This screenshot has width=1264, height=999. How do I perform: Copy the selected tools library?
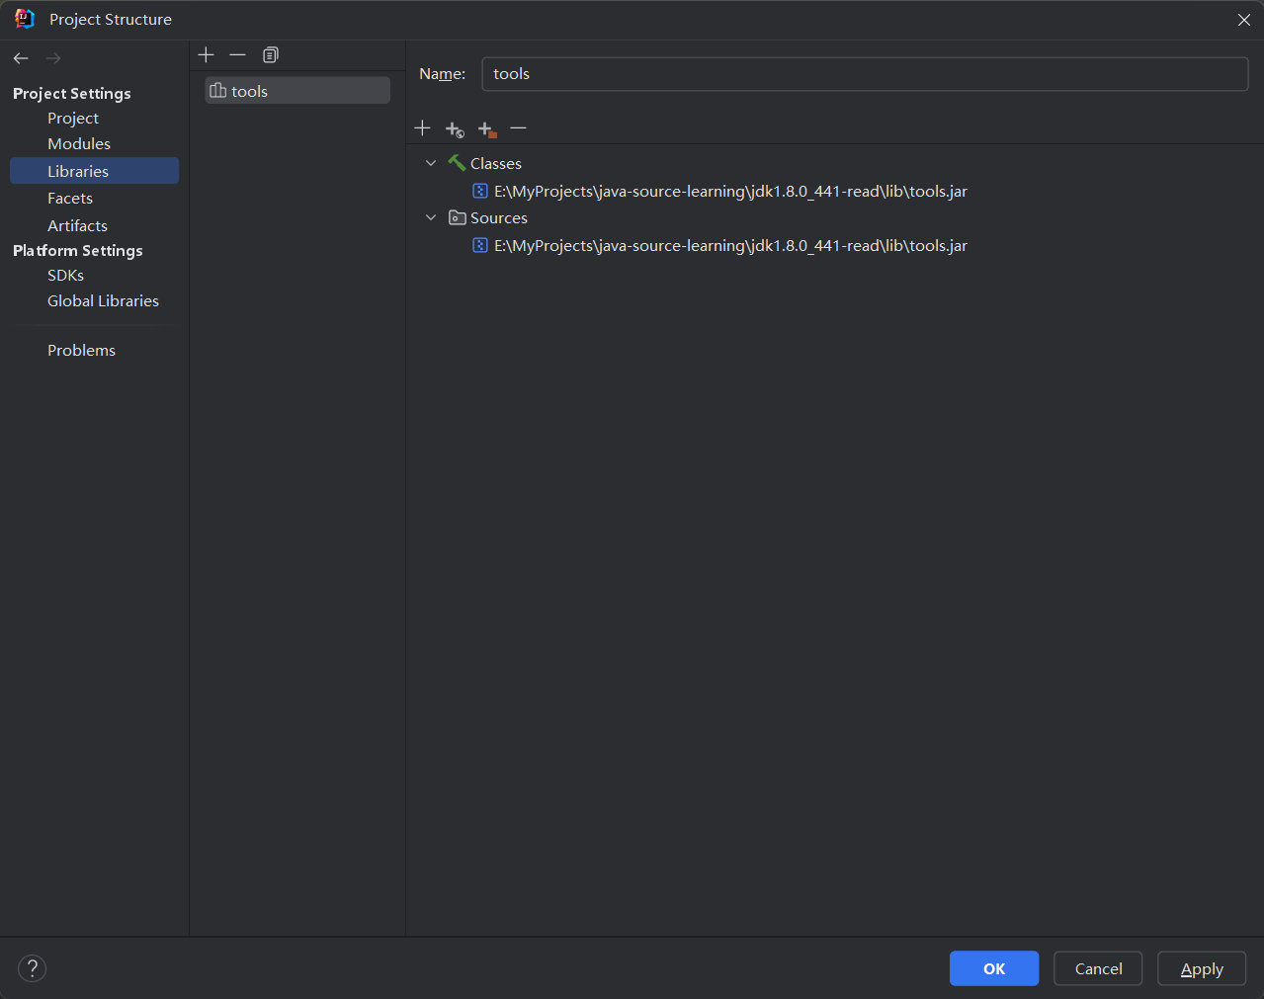coord(271,55)
